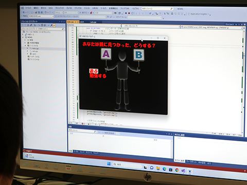Click the Undo arrow icon in toolbar
Image resolution: width=247 pixels, height=185 pixels.
pyautogui.click(x=46, y=12)
